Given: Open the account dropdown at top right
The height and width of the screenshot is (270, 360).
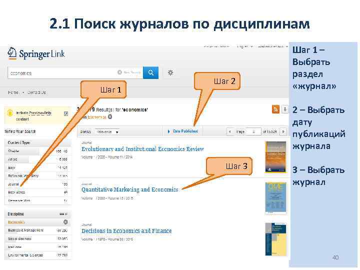Looking at the screenshot, I should pos(272,46).
